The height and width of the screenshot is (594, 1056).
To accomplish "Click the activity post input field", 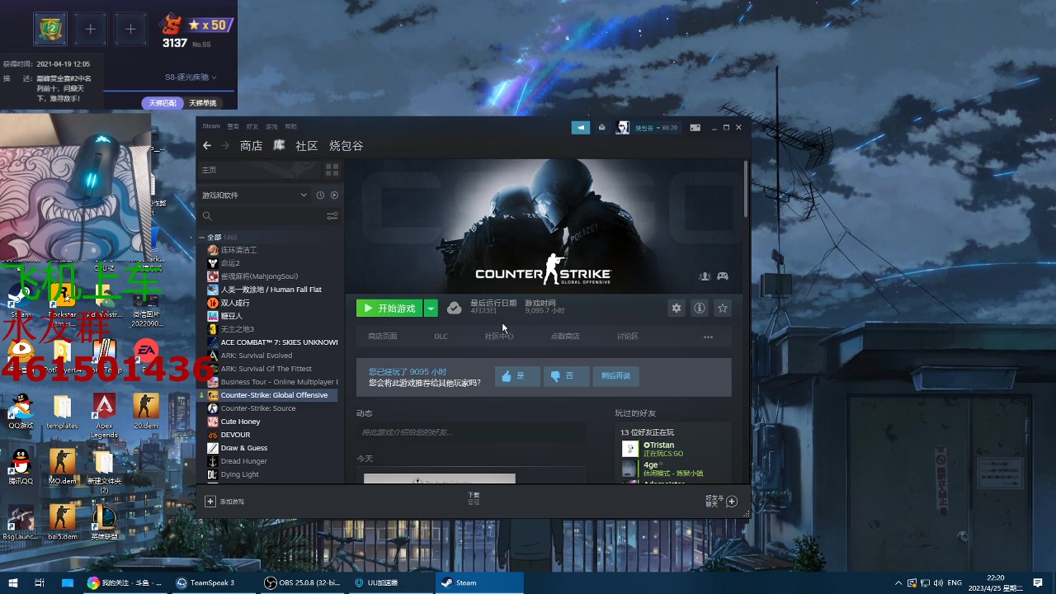I will coord(471,432).
